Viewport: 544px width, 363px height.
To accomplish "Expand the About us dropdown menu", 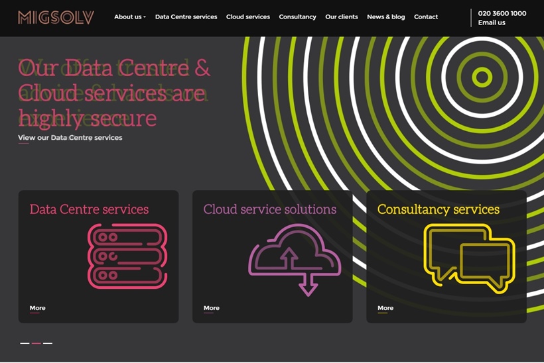I will [129, 17].
